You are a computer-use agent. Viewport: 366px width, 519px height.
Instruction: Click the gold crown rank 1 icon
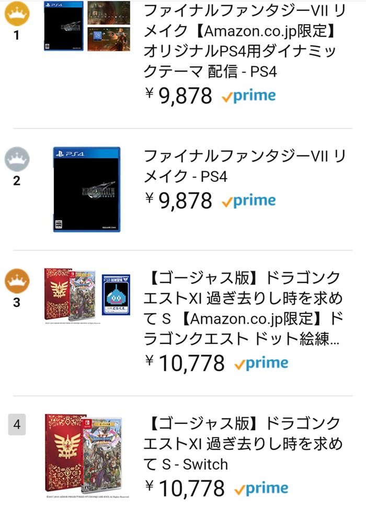coord(17,14)
